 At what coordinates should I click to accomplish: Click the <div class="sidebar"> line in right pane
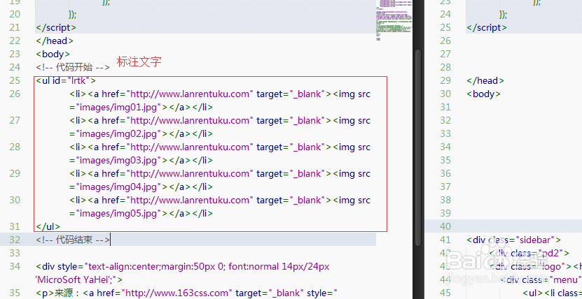[x=513, y=240]
